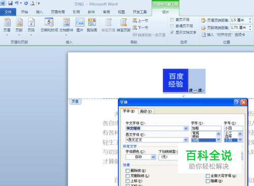The height and width of the screenshot is (186, 254).
Task: Close the 字体 dialog
Action: (244, 102)
